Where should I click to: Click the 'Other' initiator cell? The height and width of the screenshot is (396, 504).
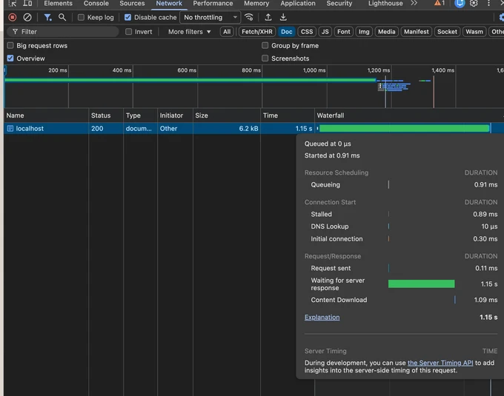tap(175, 128)
